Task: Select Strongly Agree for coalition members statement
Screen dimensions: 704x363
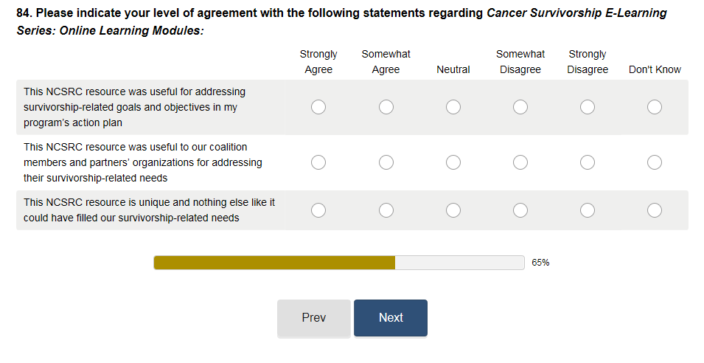Action: coord(318,162)
